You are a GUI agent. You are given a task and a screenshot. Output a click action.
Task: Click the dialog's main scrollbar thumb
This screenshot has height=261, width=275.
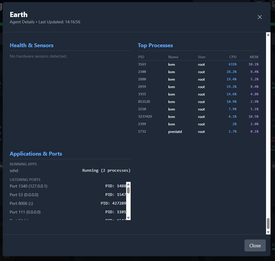coord(268,223)
